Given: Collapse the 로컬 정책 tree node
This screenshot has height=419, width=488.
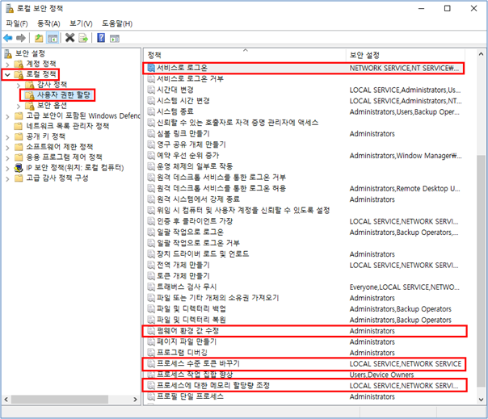Looking at the screenshot, I should click(8, 74).
